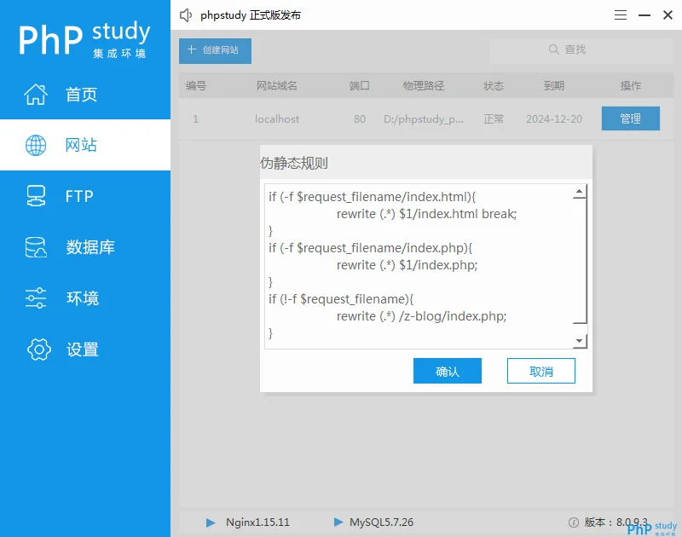Click the 物理路径 column header

coord(424,85)
